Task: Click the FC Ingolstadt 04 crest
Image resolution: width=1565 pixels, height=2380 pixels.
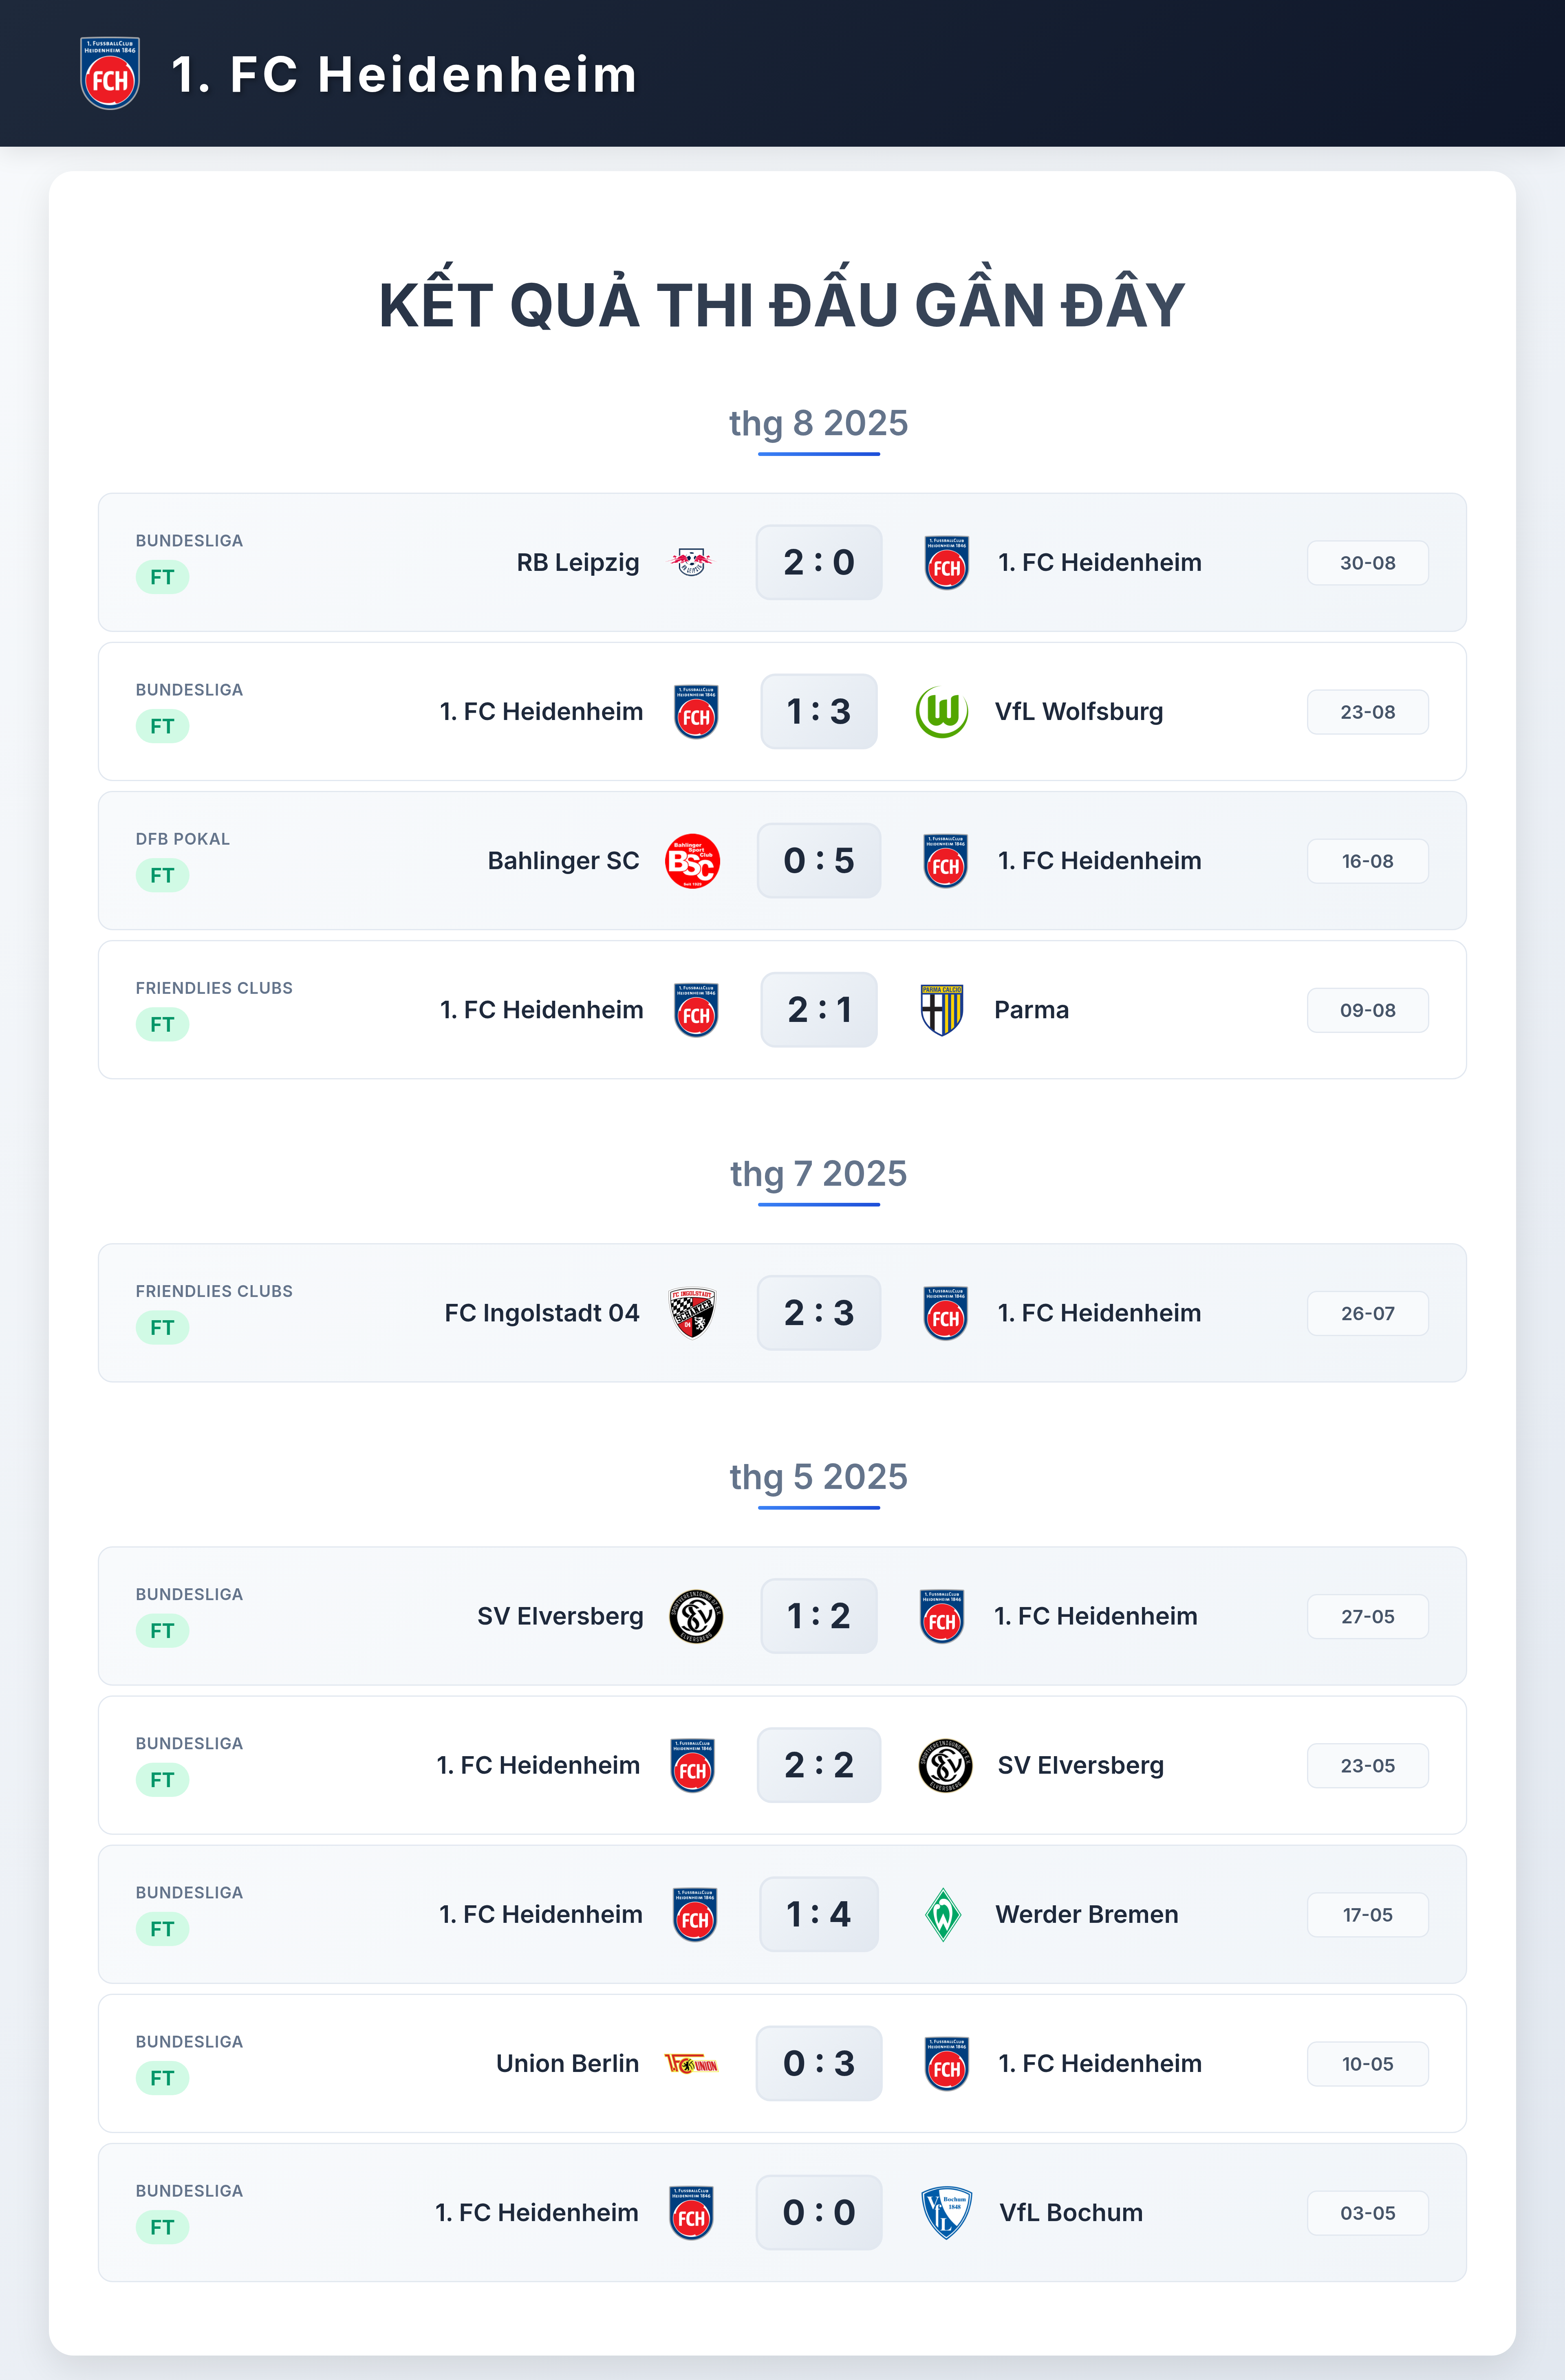Action: (x=692, y=1313)
